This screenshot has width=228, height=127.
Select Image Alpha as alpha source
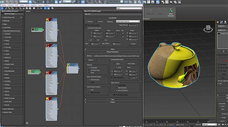pos(117,85)
